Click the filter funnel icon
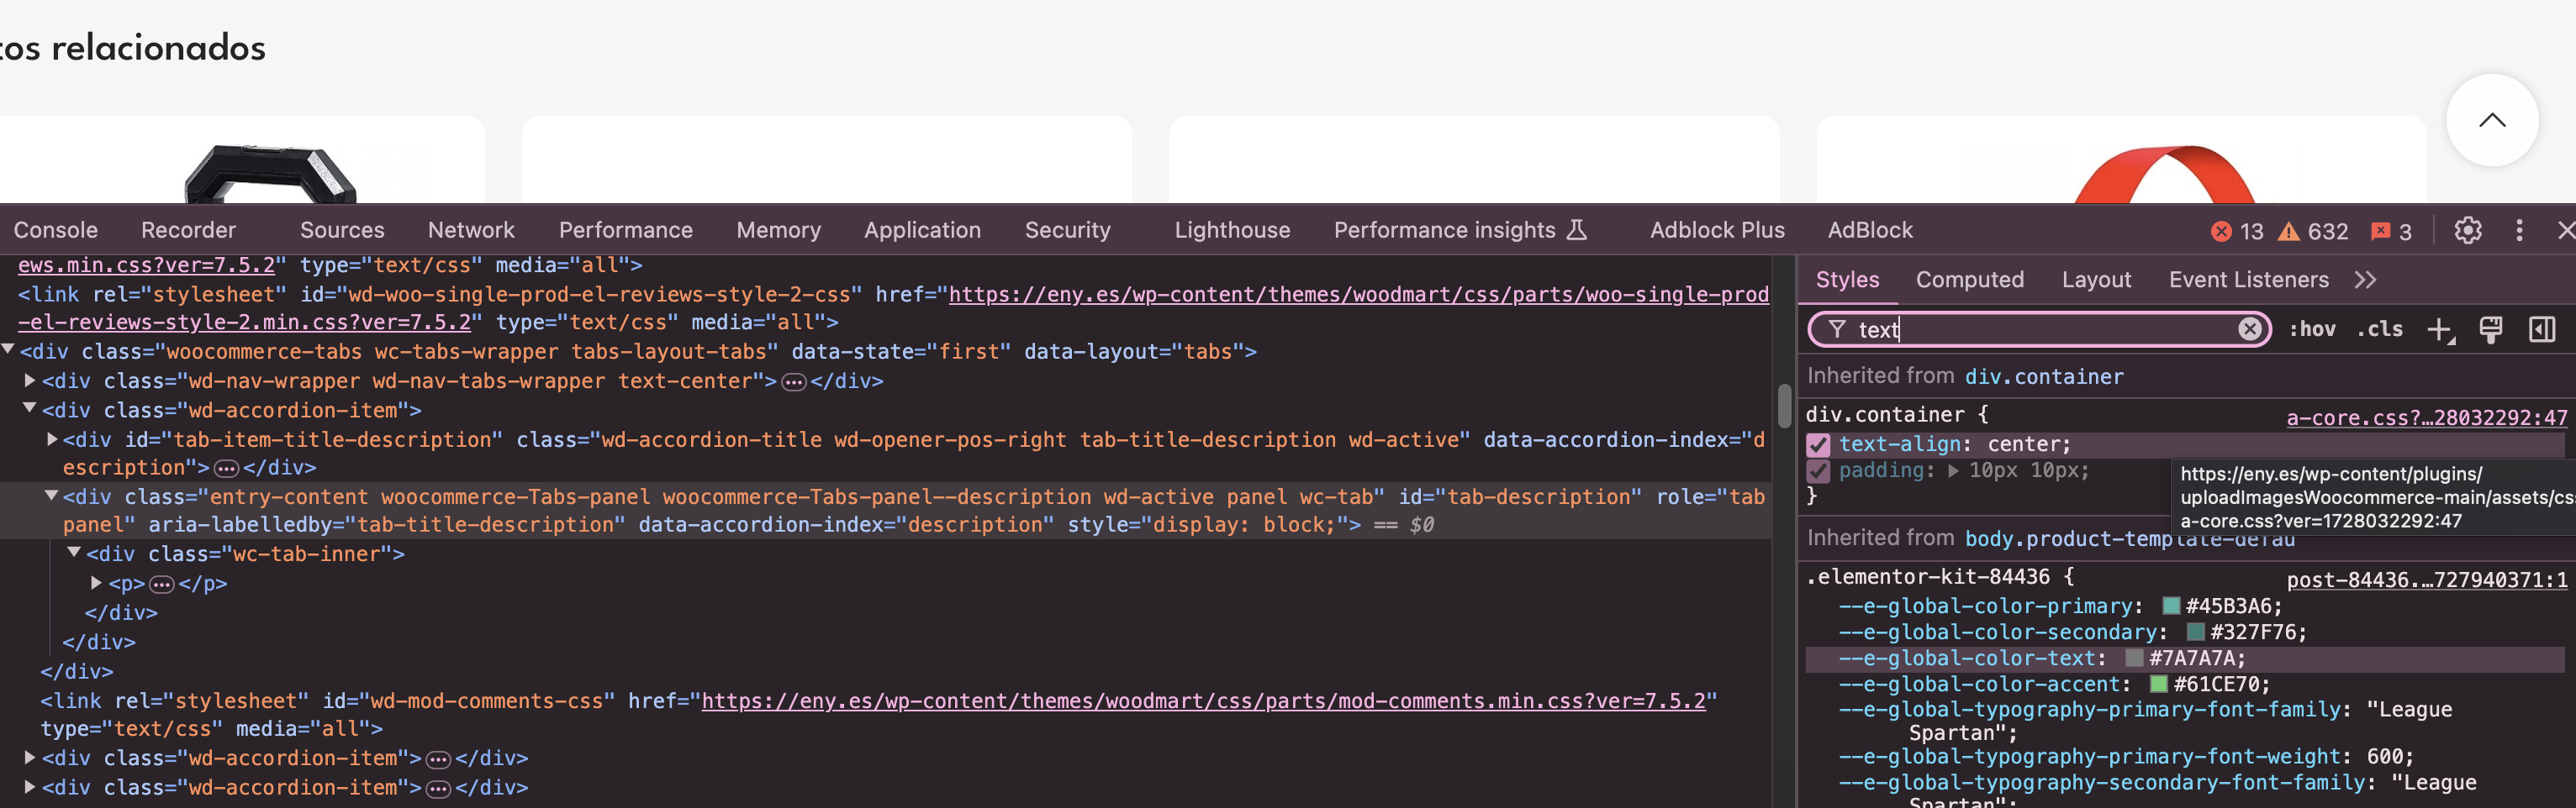Image resolution: width=2576 pixels, height=808 pixels. [x=1837, y=329]
